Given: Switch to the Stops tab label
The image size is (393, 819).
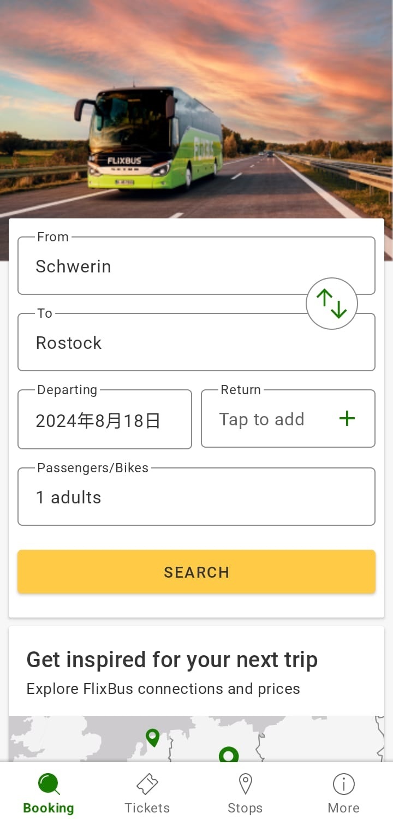Looking at the screenshot, I should pos(245,808).
